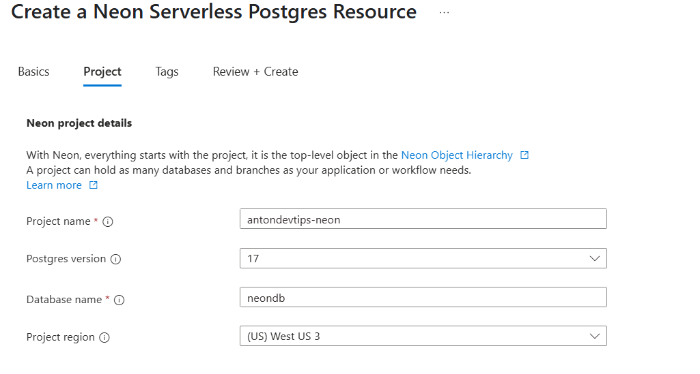Focus the Project name input field
This screenshot has height=374, width=700.
pyautogui.click(x=423, y=219)
